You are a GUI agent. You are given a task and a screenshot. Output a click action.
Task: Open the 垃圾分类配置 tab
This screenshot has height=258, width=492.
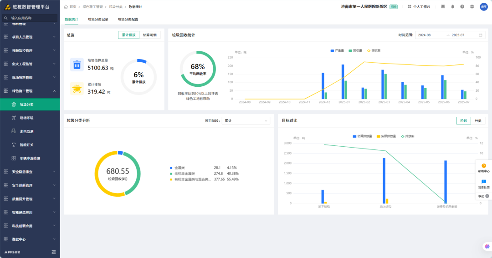click(x=128, y=20)
